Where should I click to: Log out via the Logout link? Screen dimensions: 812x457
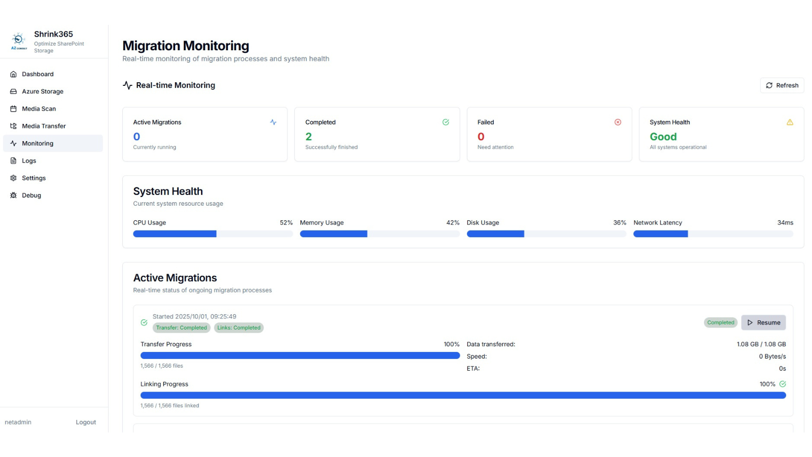(86, 422)
